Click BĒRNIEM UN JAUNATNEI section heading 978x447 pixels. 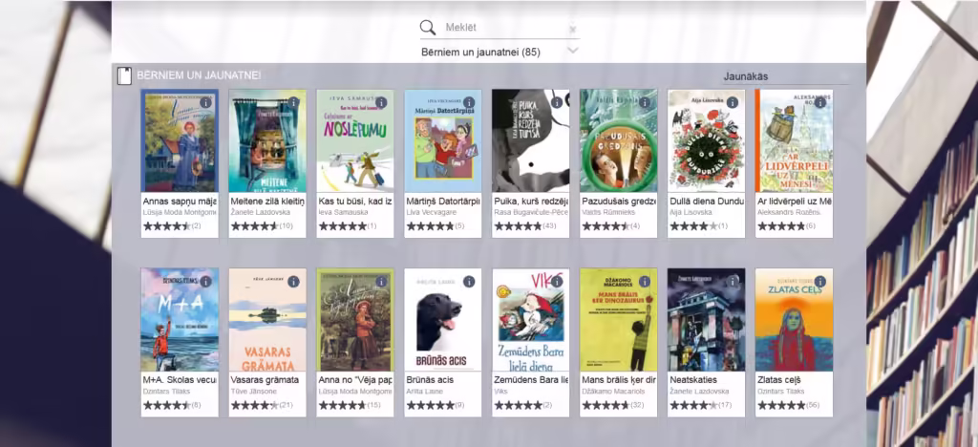(199, 75)
